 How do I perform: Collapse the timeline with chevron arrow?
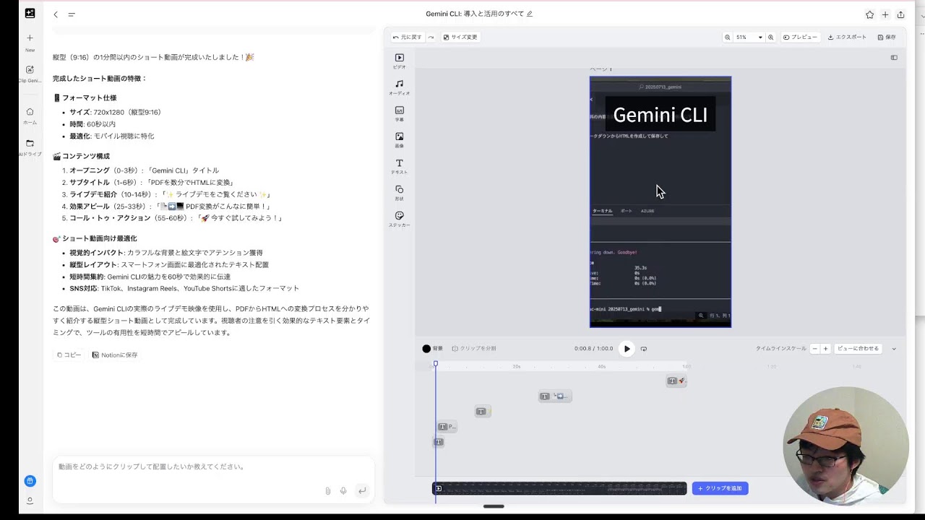pyautogui.click(x=894, y=349)
